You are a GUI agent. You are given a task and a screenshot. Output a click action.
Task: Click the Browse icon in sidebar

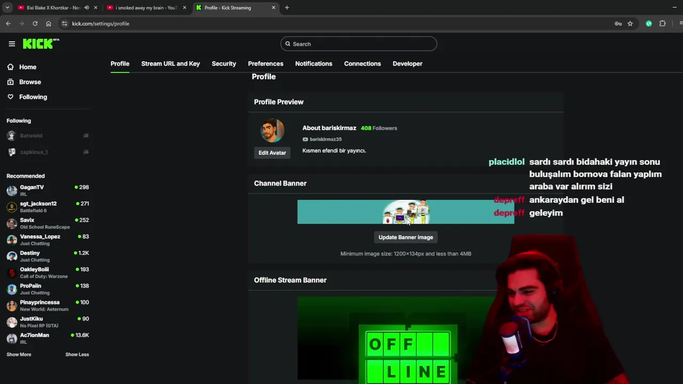click(10, 82)
